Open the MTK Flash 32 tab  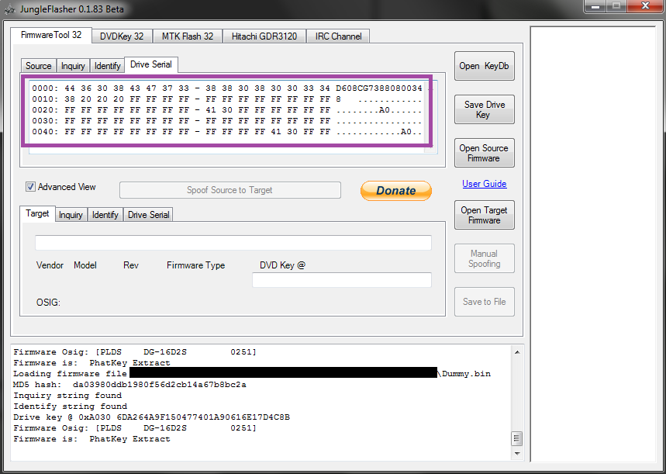tap(188, 36)
